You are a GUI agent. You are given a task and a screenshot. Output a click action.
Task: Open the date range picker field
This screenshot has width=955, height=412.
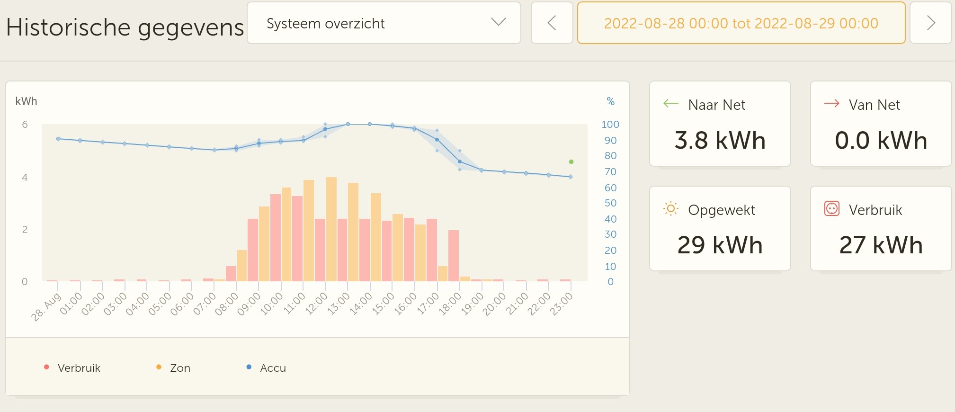click(x=741, y=23)
